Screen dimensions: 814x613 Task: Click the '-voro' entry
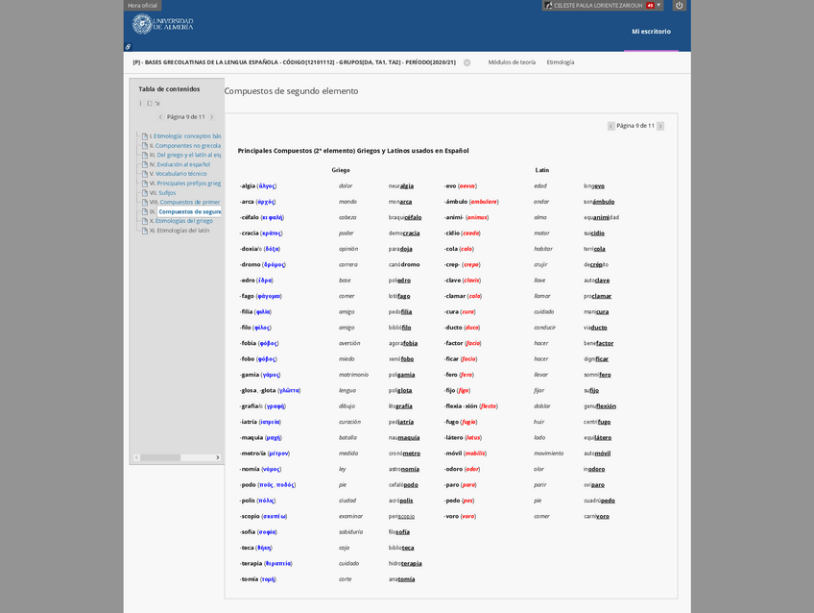pyautogui.click(x=460, y=516)
